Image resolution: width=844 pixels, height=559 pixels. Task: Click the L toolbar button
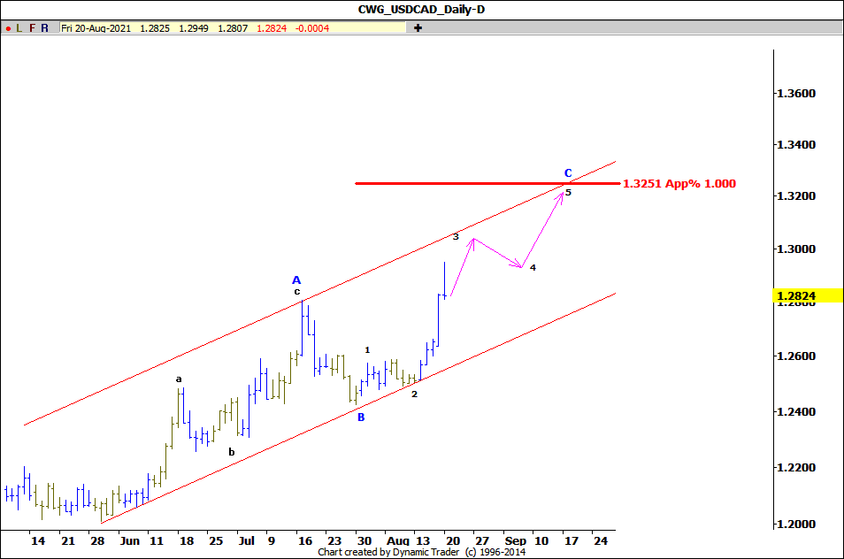coord(19,28)
